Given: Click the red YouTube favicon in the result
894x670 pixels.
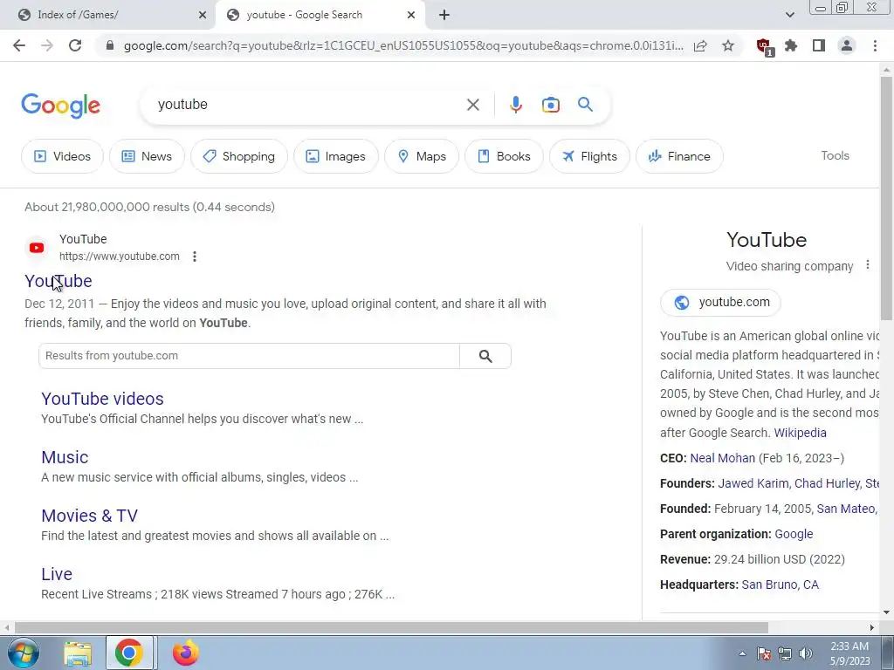Looking at the screenshot, I should [x=37, y=248].
